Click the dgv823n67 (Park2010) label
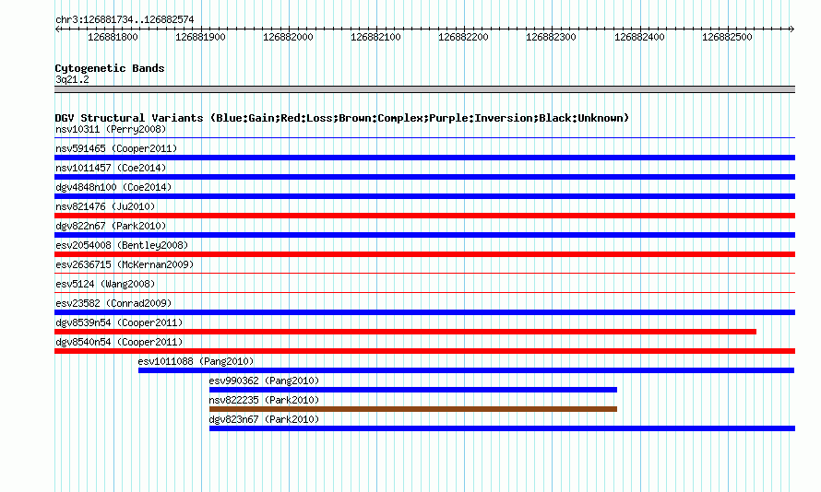Image resolution: width=821 pixels, height=492 pixels. (264, 419)
